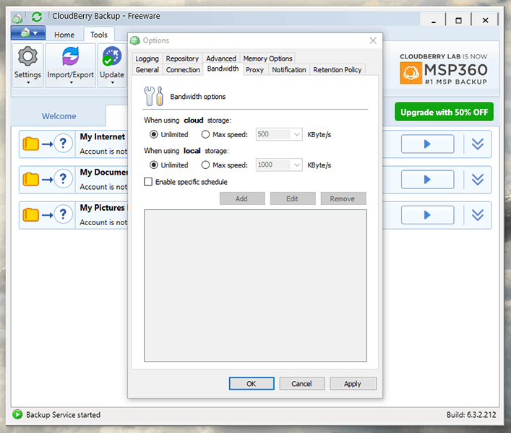This screenshot has height=433, width=511.
Task: Enable specific schedule checkbox
Action: 148,182
